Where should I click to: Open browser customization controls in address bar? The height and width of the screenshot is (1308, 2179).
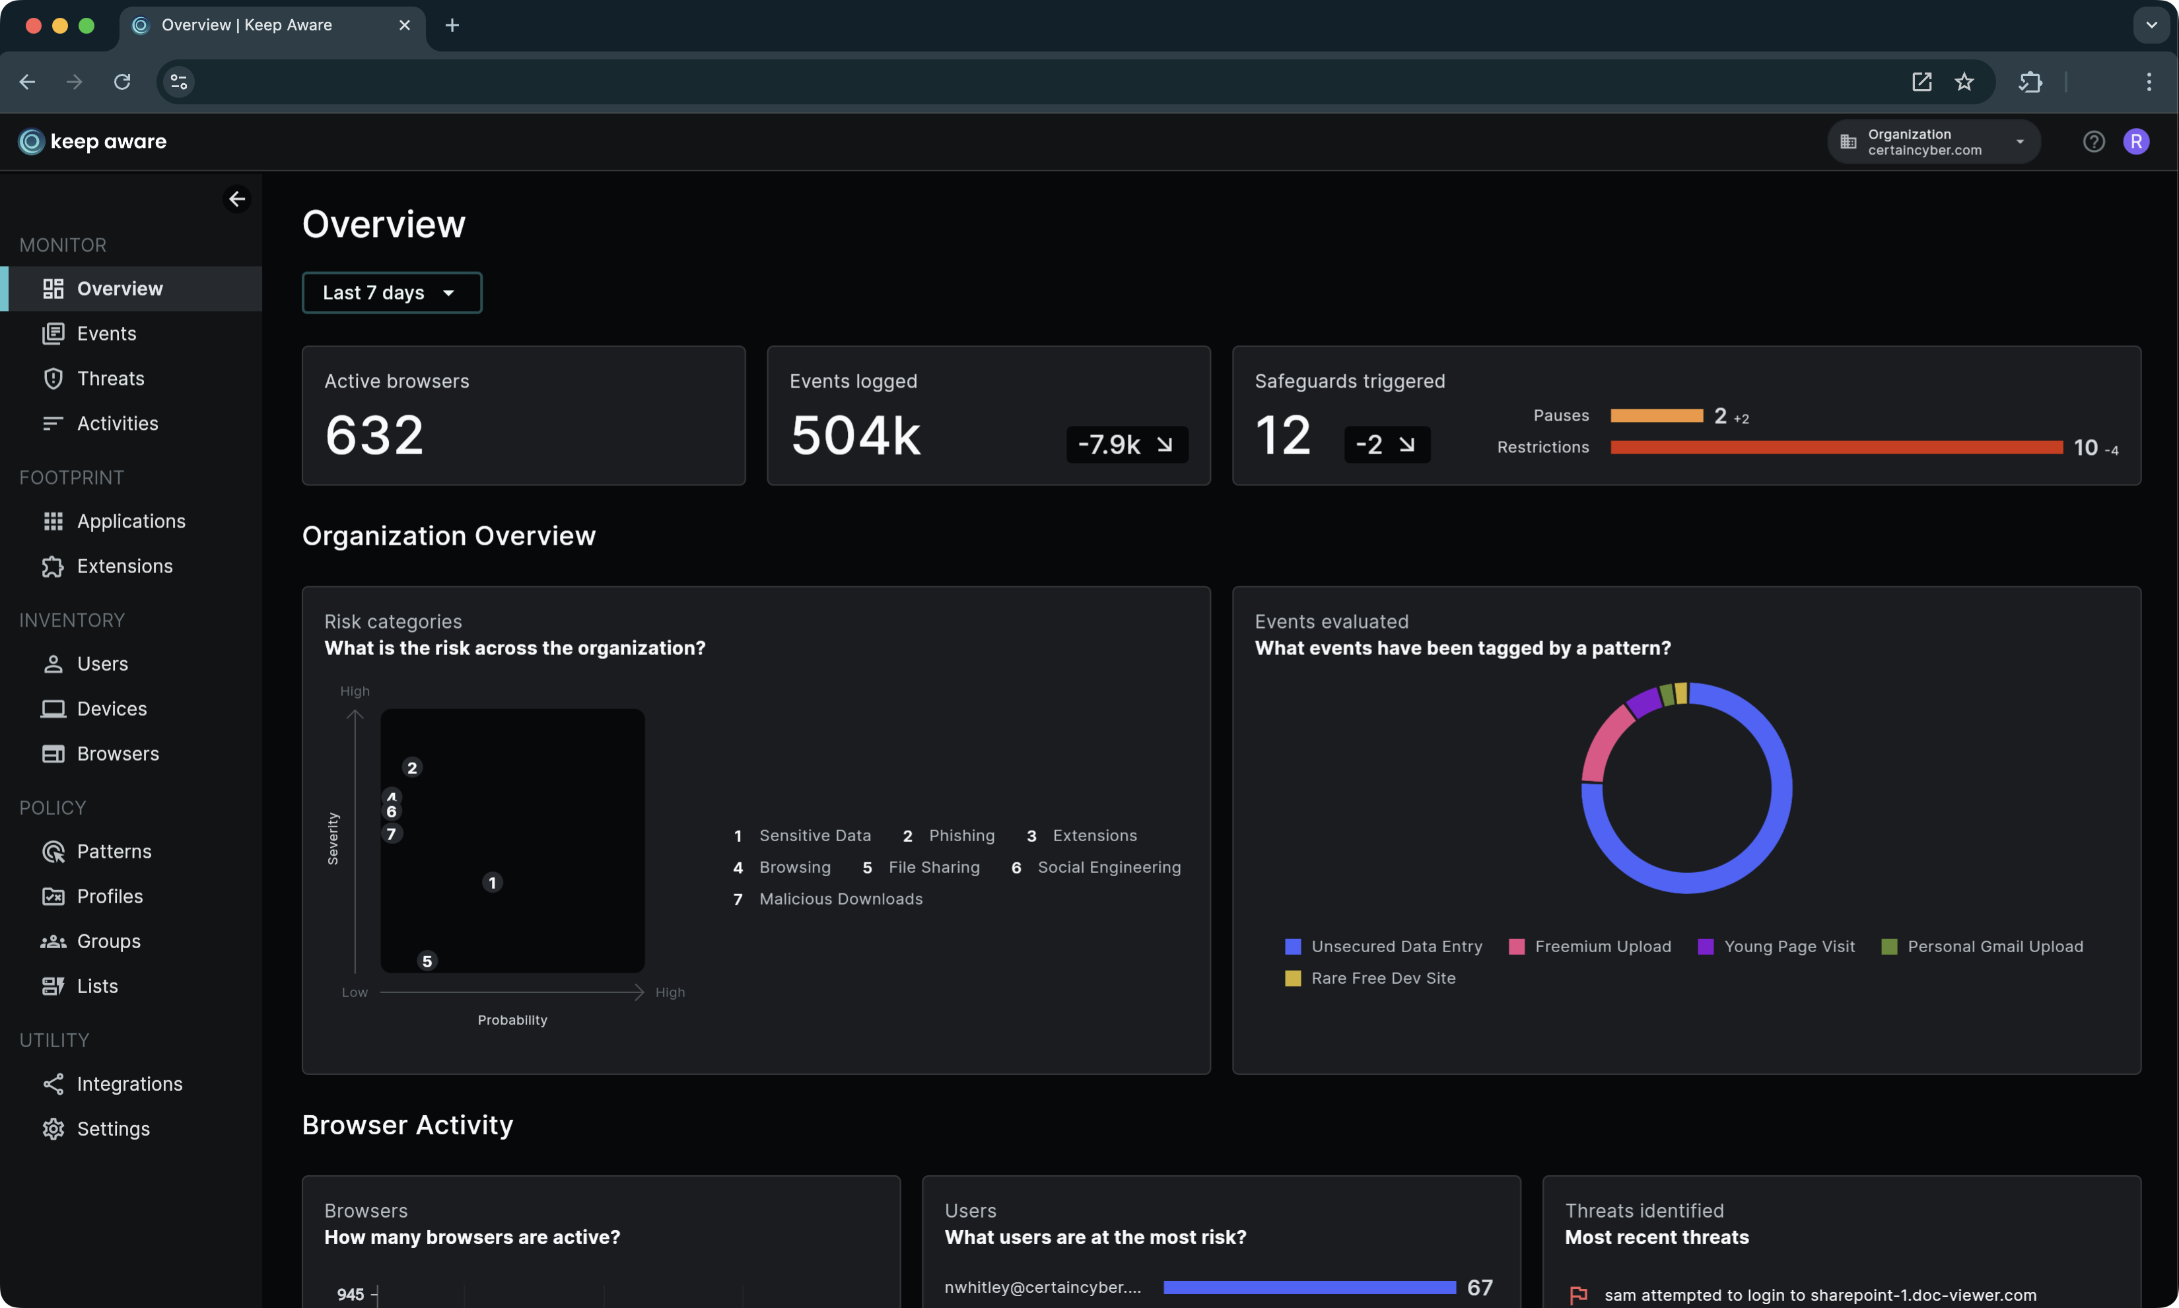tap(177, 81)
